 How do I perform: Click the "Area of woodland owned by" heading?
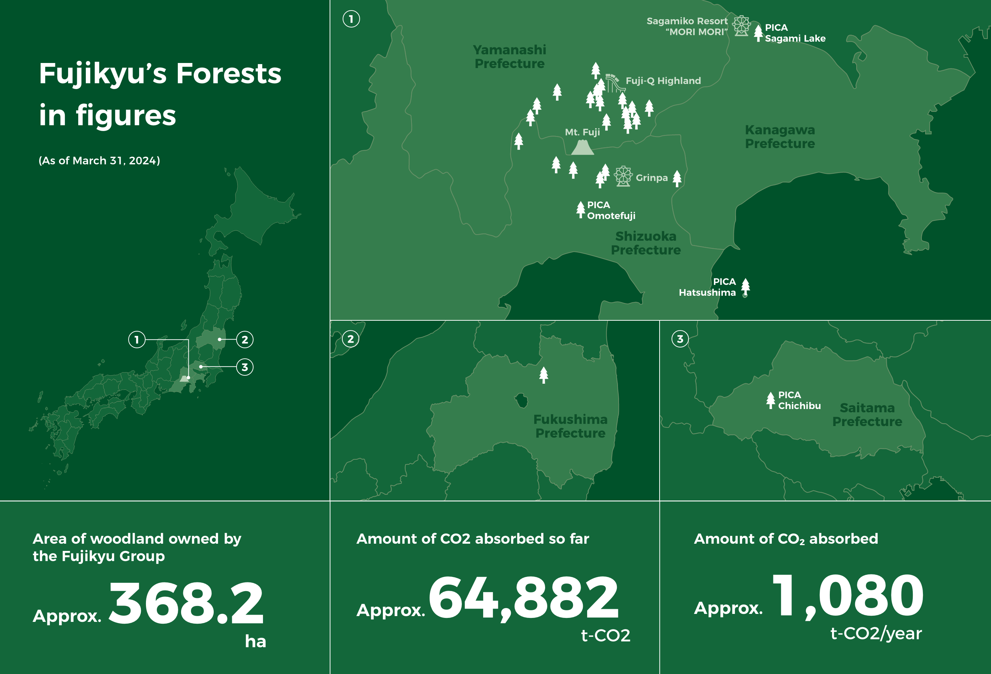click(137, 539)
